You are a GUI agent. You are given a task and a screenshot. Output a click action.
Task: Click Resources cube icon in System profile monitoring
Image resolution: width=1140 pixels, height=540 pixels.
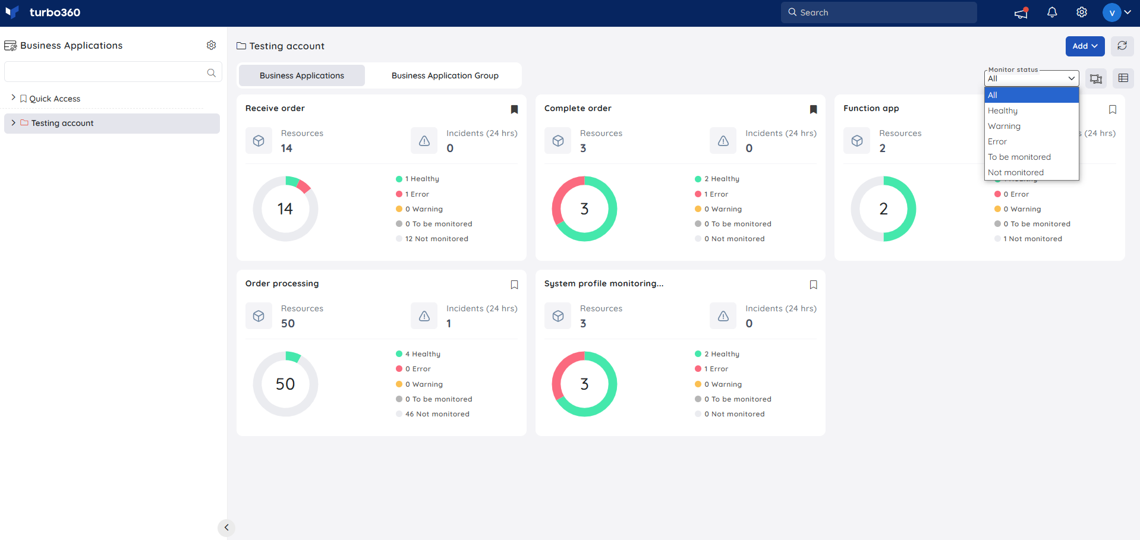pos(558,316)
